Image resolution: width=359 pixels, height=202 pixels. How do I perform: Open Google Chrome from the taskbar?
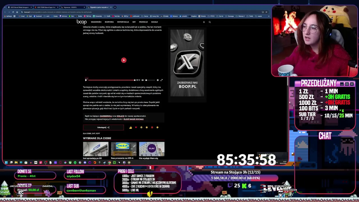pos(109,162)
